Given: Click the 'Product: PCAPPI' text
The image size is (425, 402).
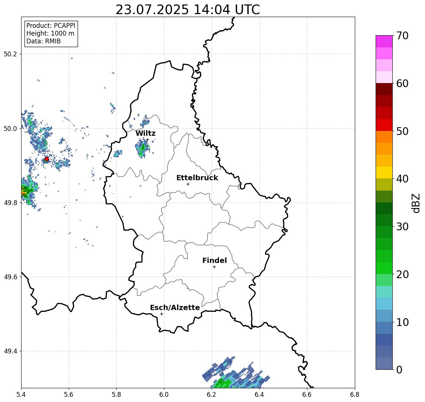Looking at the screenshot, I should coord(51,26).
